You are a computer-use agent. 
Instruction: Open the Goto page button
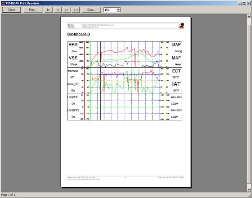[x=91, y=10]
